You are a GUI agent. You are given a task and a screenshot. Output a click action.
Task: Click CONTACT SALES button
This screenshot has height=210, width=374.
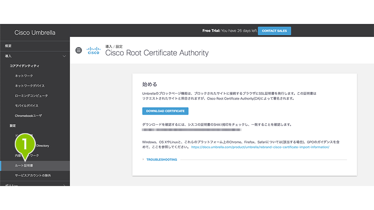(x=274, y=31)
